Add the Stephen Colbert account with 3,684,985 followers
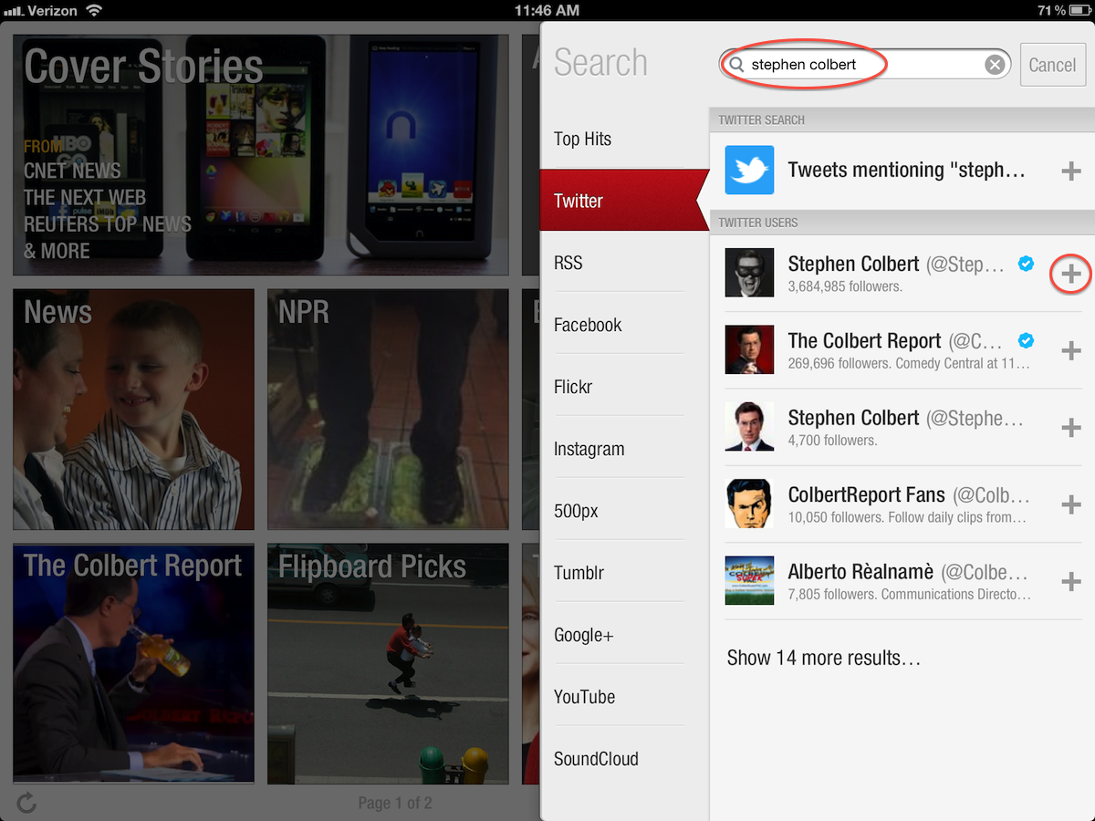Screen dimensions: 1095x821 (1071, 274)
